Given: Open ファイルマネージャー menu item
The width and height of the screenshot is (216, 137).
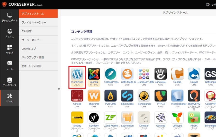Looking at the screenshot, I should click(x=38, y=22).
